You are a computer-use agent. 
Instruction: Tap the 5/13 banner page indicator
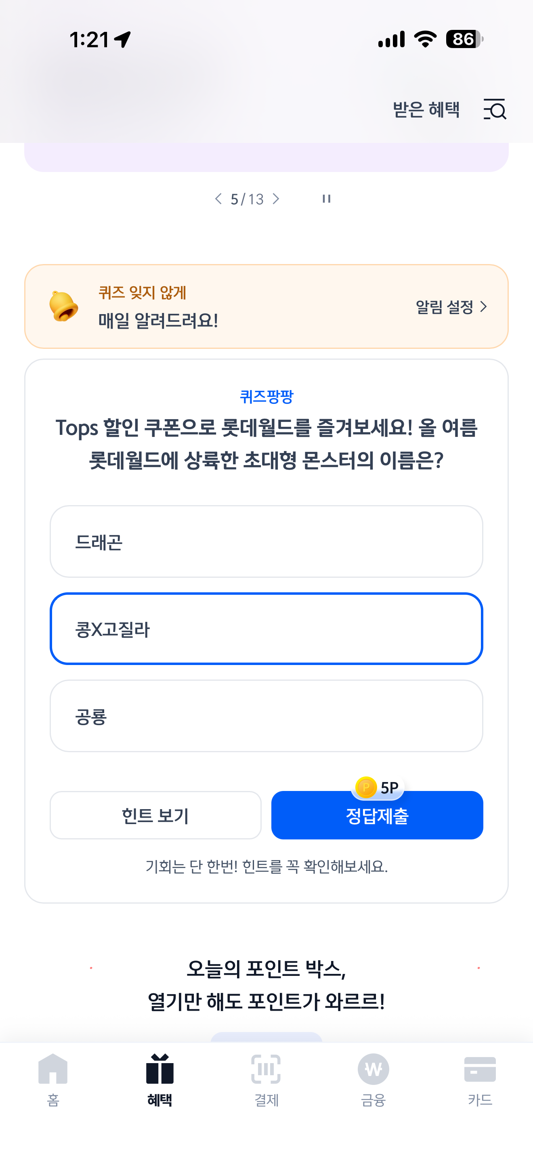coord(247,199)
